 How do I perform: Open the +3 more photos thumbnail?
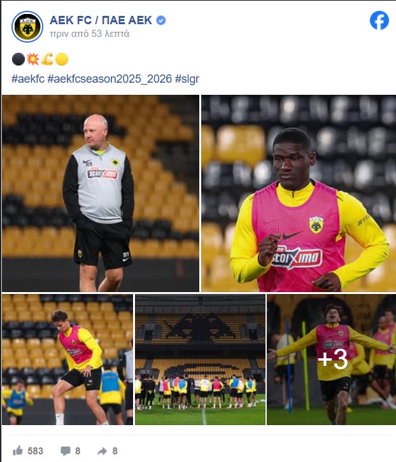[x=332, y=360]
